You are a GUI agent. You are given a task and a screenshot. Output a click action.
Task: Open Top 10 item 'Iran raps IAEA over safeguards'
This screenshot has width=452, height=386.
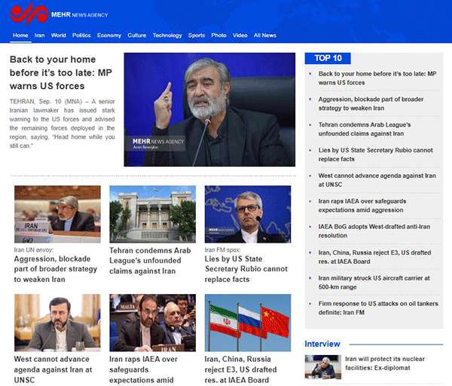click(362, 205)
